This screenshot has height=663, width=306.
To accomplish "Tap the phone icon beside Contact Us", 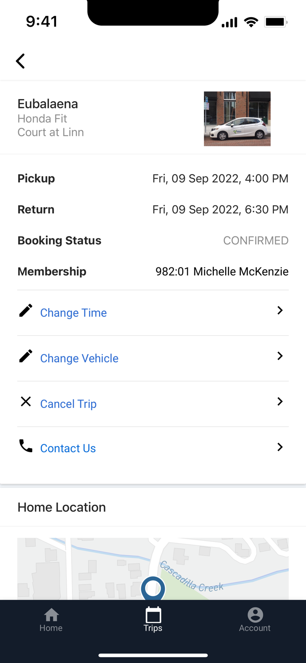I will 26,447.
